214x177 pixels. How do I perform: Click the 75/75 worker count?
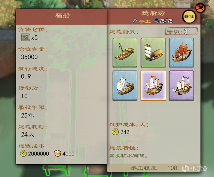[x=166, y=21]
